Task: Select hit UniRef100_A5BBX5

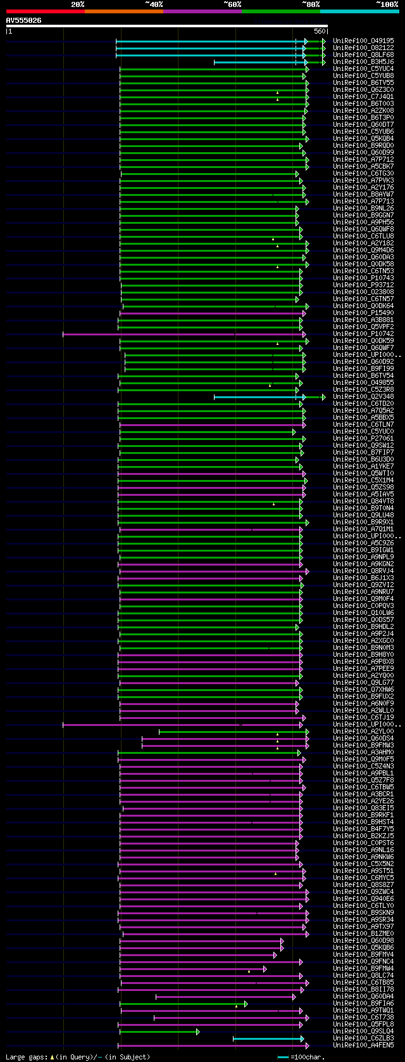Action: 363,418
